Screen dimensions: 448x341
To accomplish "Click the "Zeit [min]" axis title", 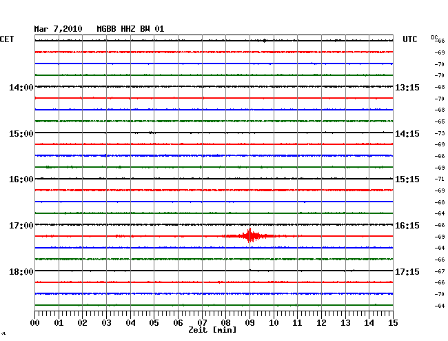I will [212, 330].
